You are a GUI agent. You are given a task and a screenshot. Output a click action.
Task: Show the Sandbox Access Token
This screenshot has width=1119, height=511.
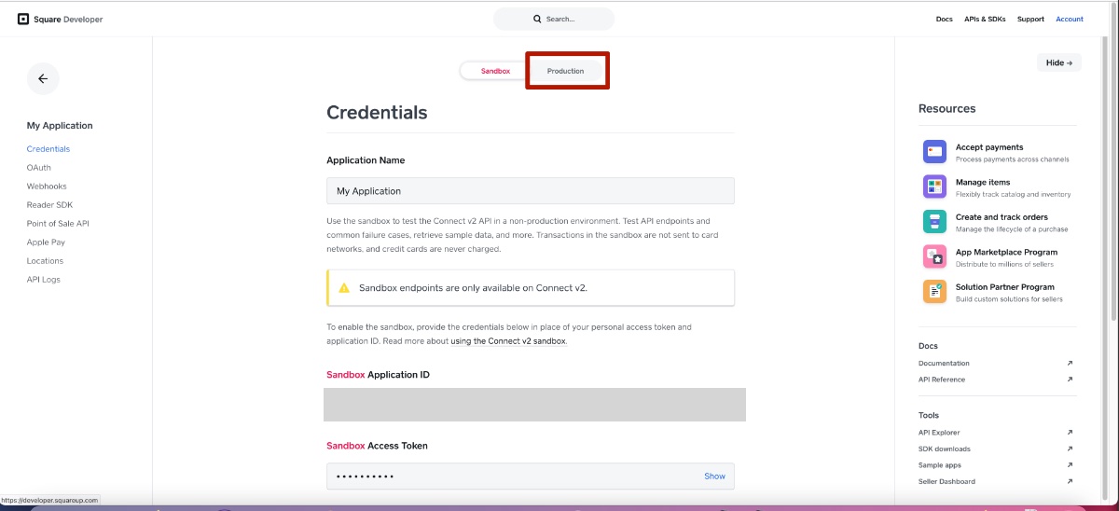point(714,476)
